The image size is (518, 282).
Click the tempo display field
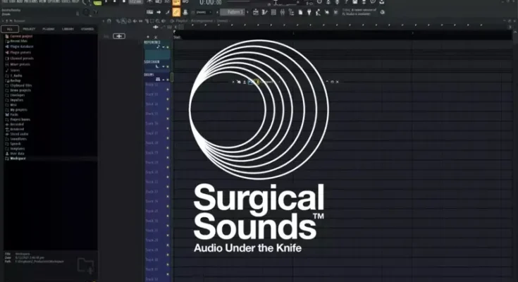133,2
